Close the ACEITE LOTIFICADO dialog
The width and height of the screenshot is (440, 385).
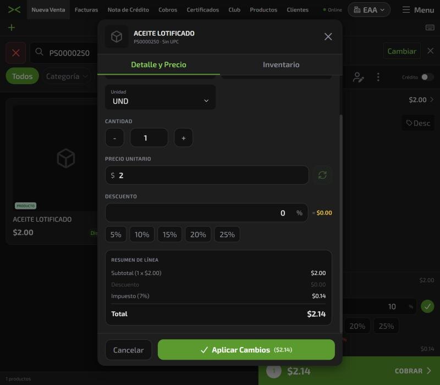tap(328, 36)
